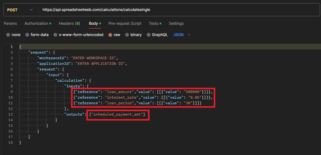Select the GraphQL body type
This screenshot has height=155, width=321.
pyautogui.click(x=157, y=35)
